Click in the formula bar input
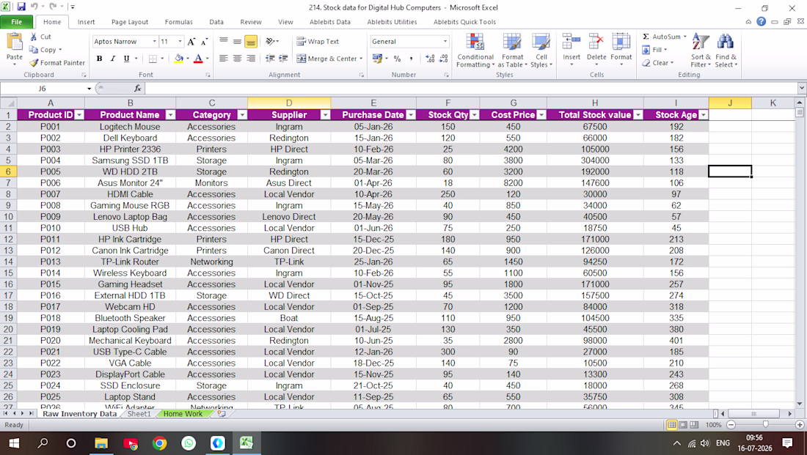 point(471,89)
